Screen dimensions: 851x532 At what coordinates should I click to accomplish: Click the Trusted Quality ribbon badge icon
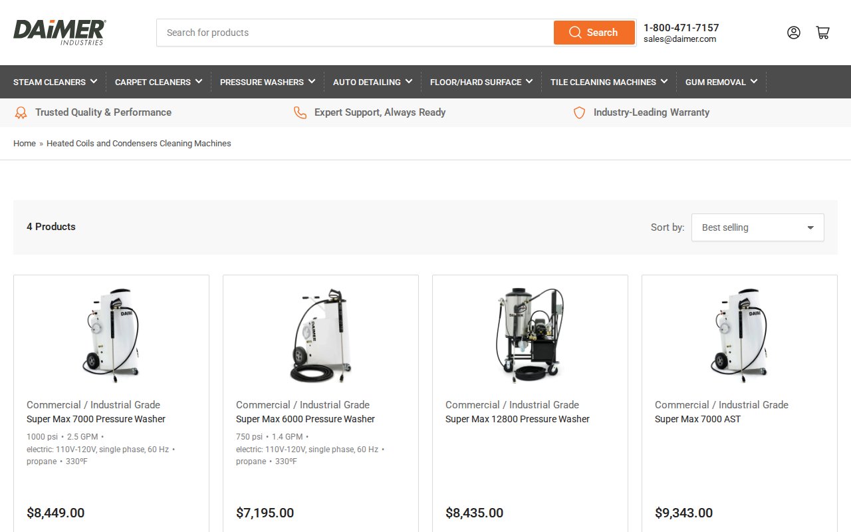tap(21, 113)
